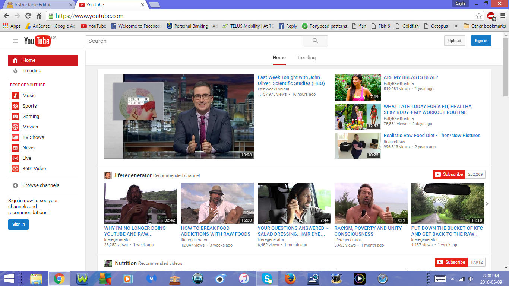509x286 pixels.
Task: Subscribe to the liferegenerator channel
Action: 449,174
